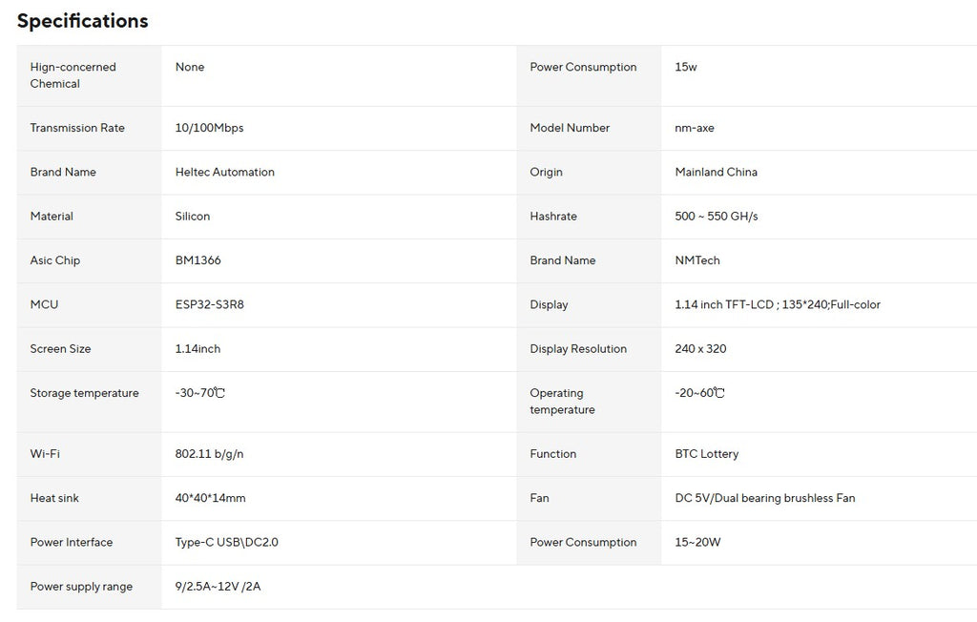Select the 500 ~ 550 GH/s hashrate value
The width and height of the screenshot is (977, 622).
(x=716, y=217)
